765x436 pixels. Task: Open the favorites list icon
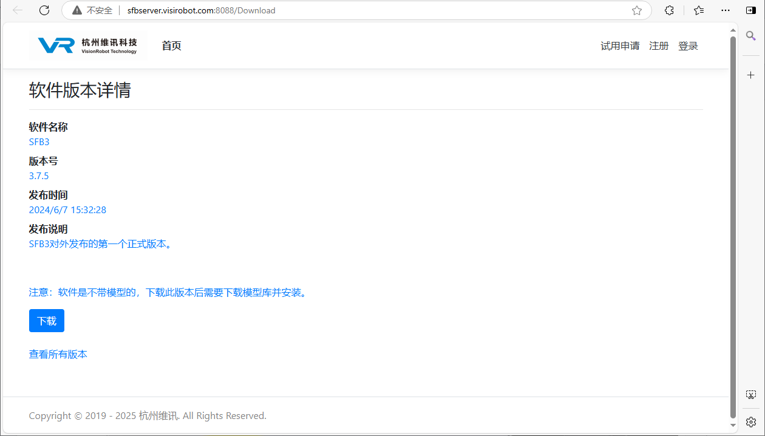pos(699,10)
